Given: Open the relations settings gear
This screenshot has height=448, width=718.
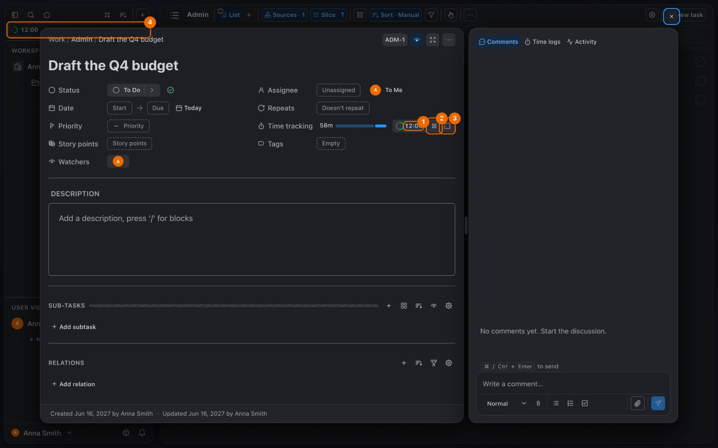Looking at the screenshot, I should click(x=448, y=363).
